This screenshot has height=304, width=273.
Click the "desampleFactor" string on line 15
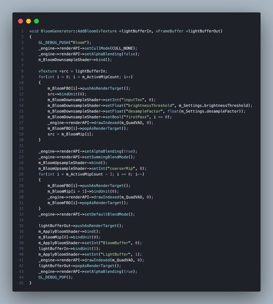(x=144, y=111)
